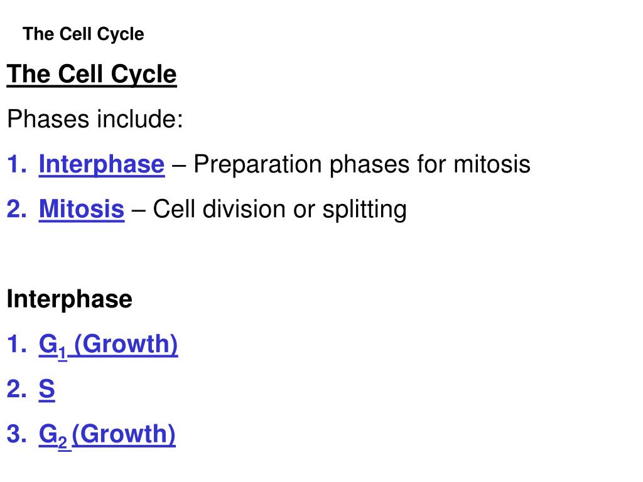
Task: Click the Preparation phases for mitosis text
Action: click(362, 165)
